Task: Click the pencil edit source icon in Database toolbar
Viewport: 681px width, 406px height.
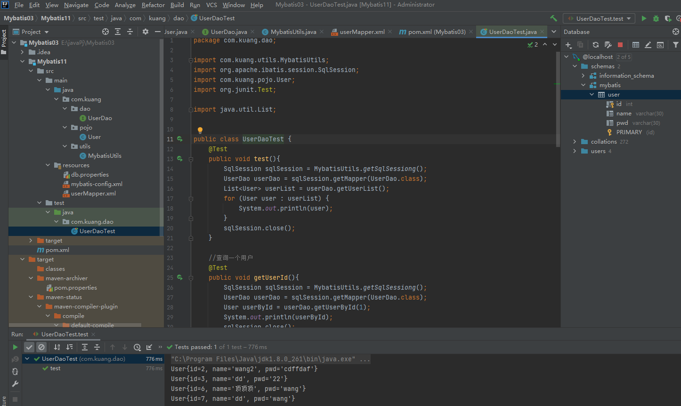Action: (648, 45)
